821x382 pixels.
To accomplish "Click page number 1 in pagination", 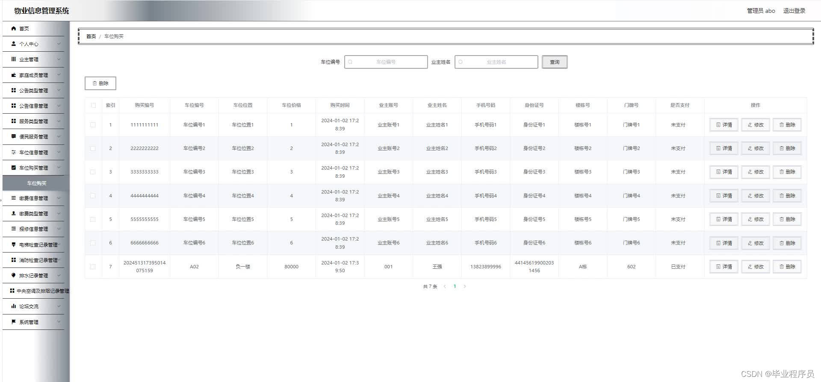I will point(455,286).
